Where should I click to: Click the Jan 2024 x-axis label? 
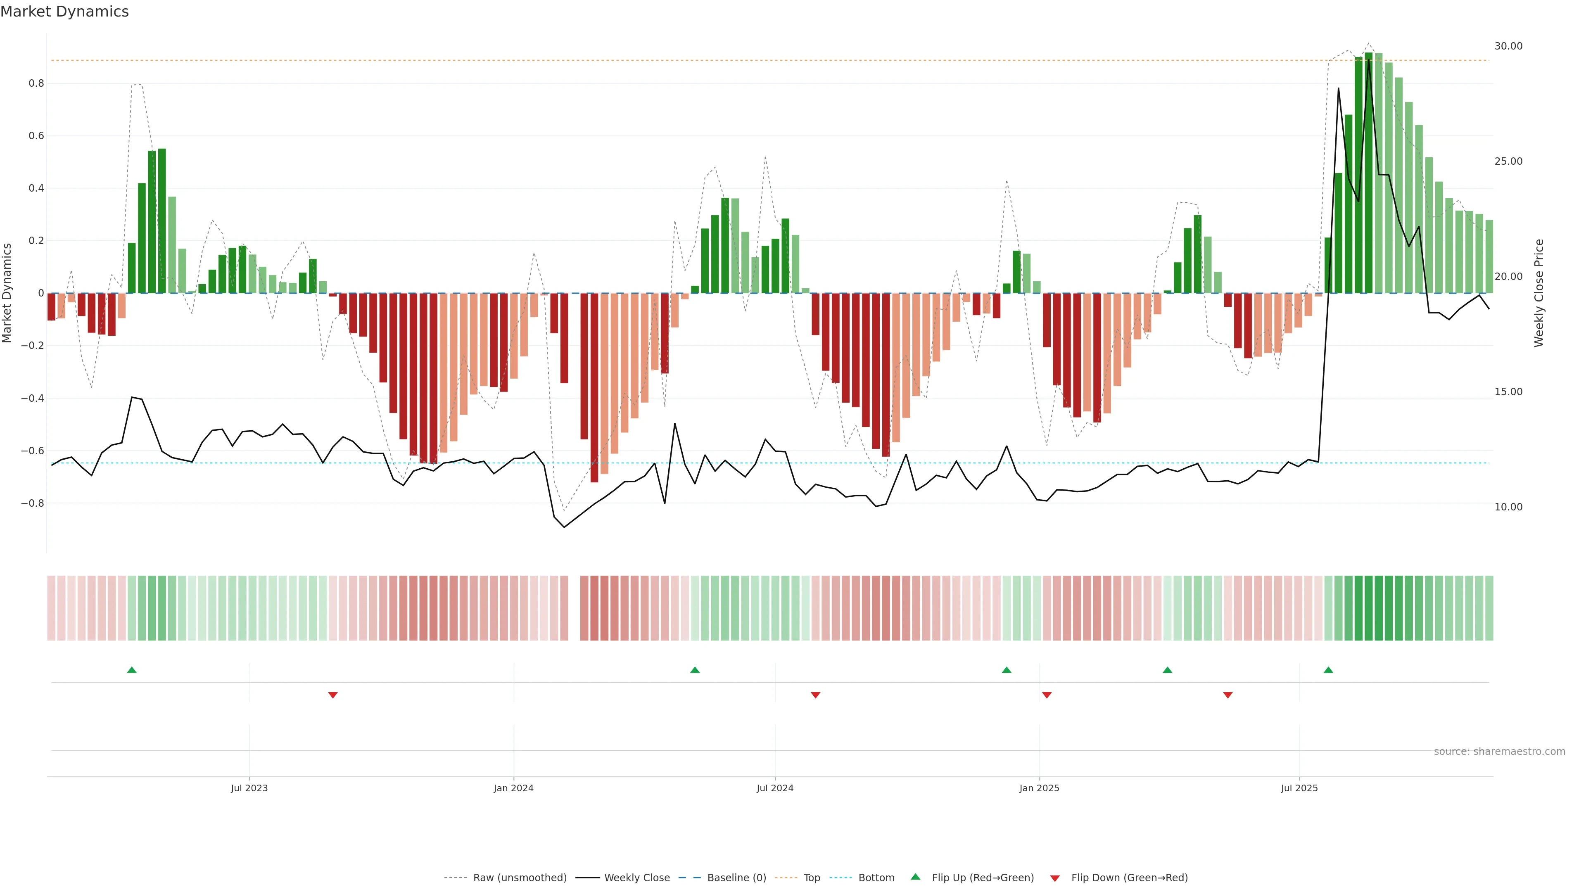[513, 788]
